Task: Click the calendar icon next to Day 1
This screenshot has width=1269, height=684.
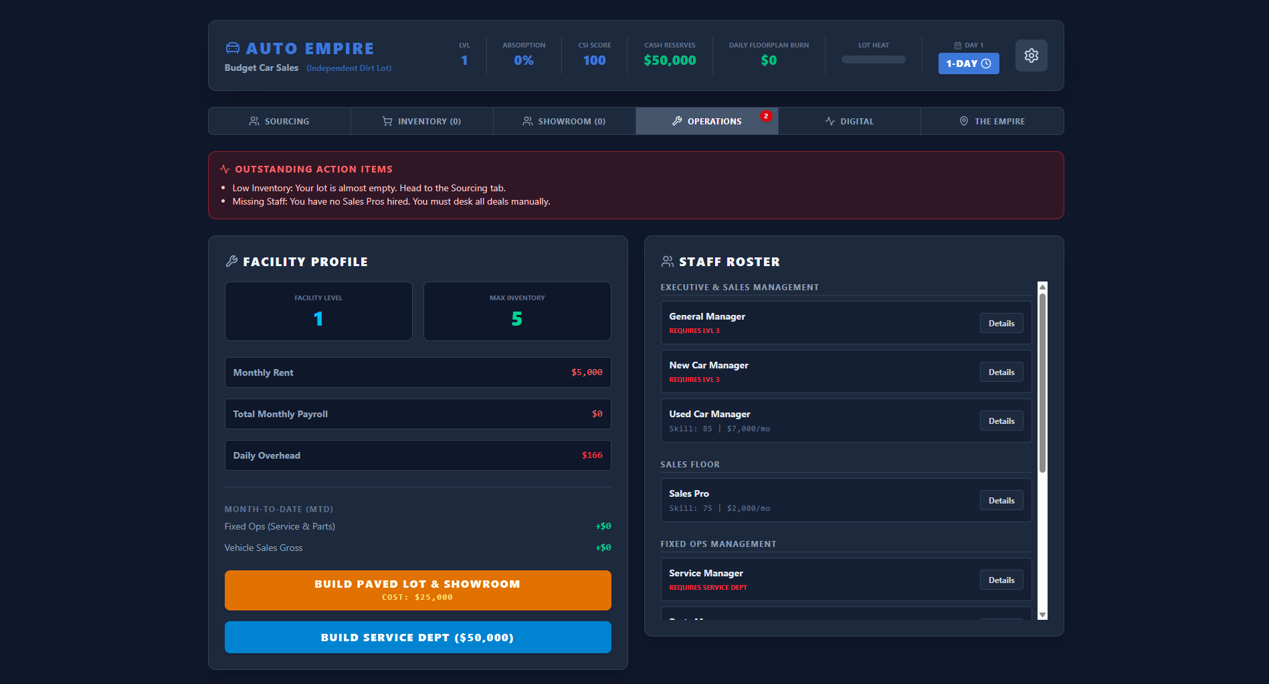Action: (x=957, y=45)
